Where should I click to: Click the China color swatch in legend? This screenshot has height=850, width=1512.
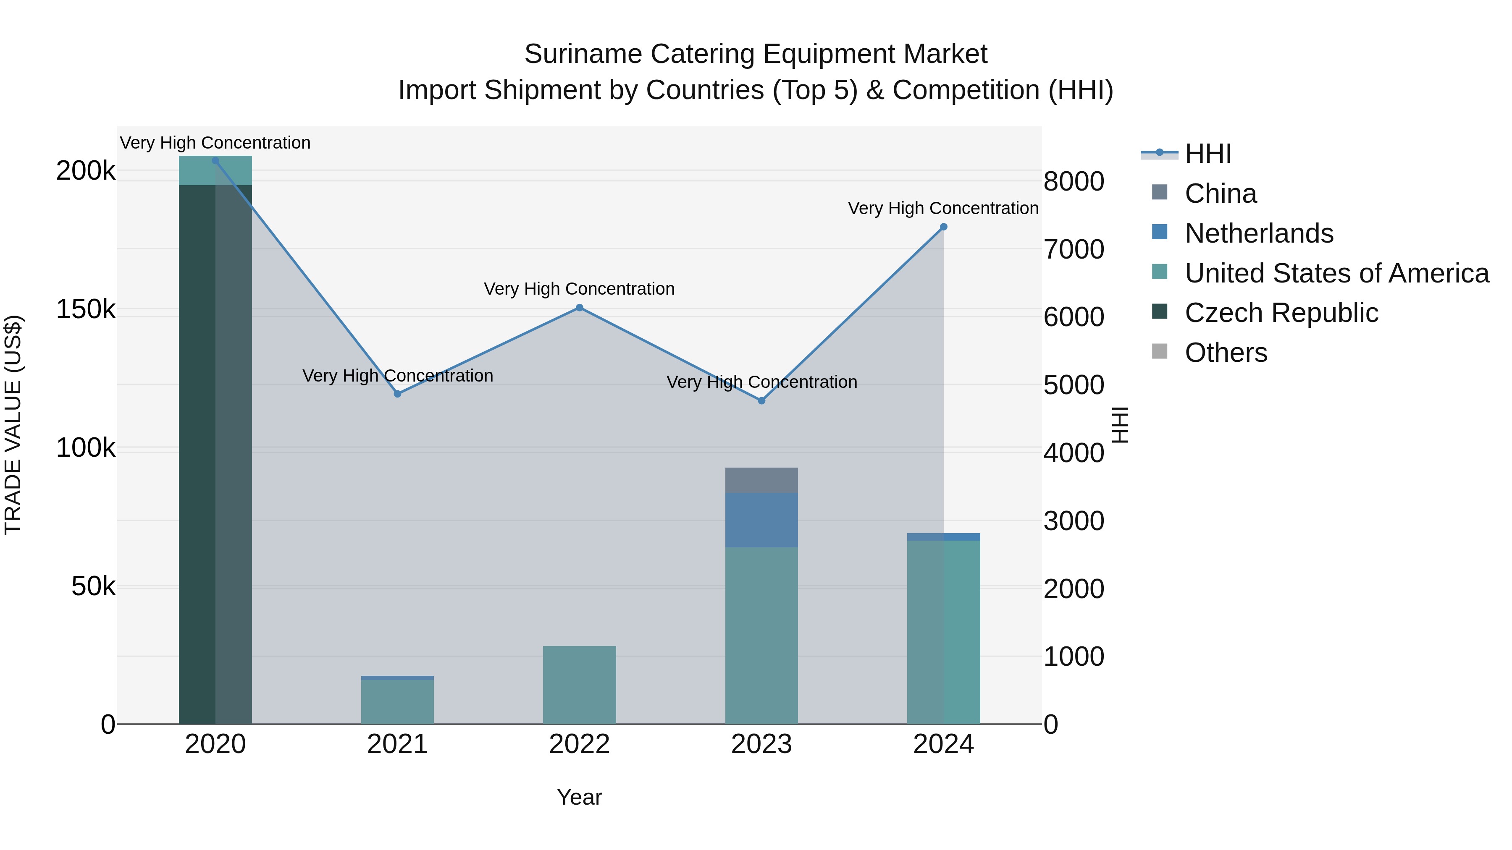coord(1160,192)
